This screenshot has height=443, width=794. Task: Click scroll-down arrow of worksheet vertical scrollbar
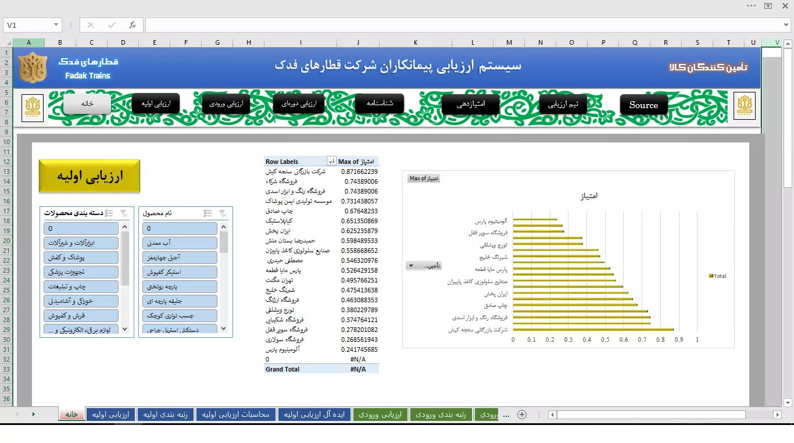tap(788, 402)
